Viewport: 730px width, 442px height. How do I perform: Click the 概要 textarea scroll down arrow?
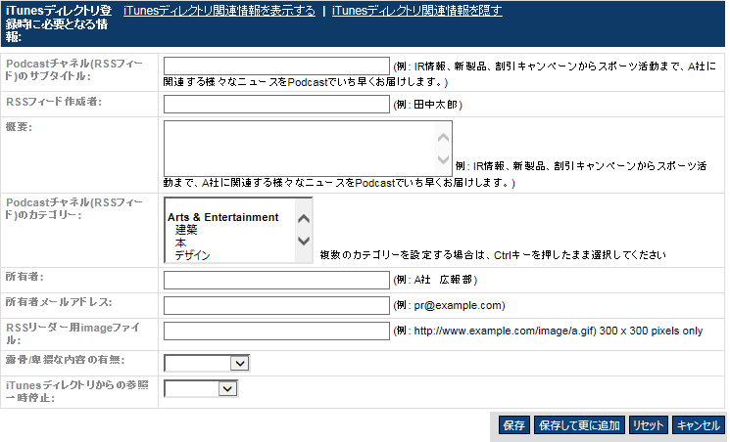(443, 159)
